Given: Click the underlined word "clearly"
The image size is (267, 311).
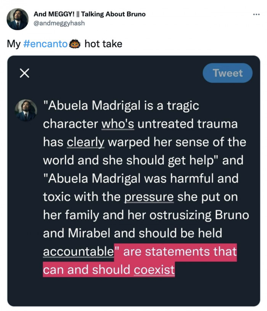Looking at the screenshot, I should coord(86,142).
